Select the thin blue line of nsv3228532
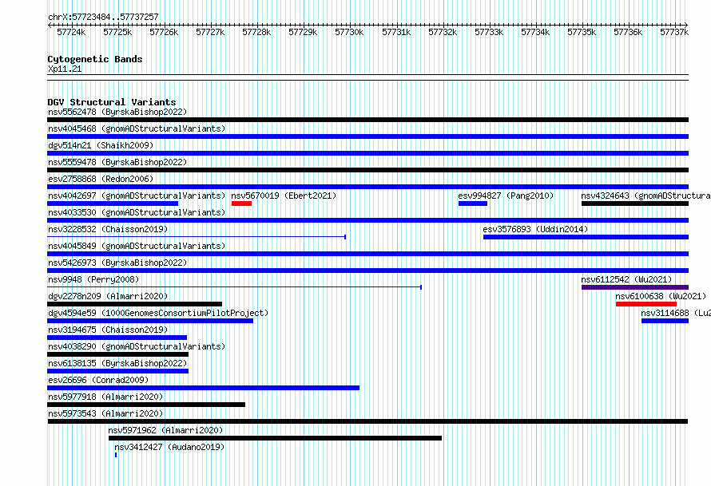 point(197,237)
